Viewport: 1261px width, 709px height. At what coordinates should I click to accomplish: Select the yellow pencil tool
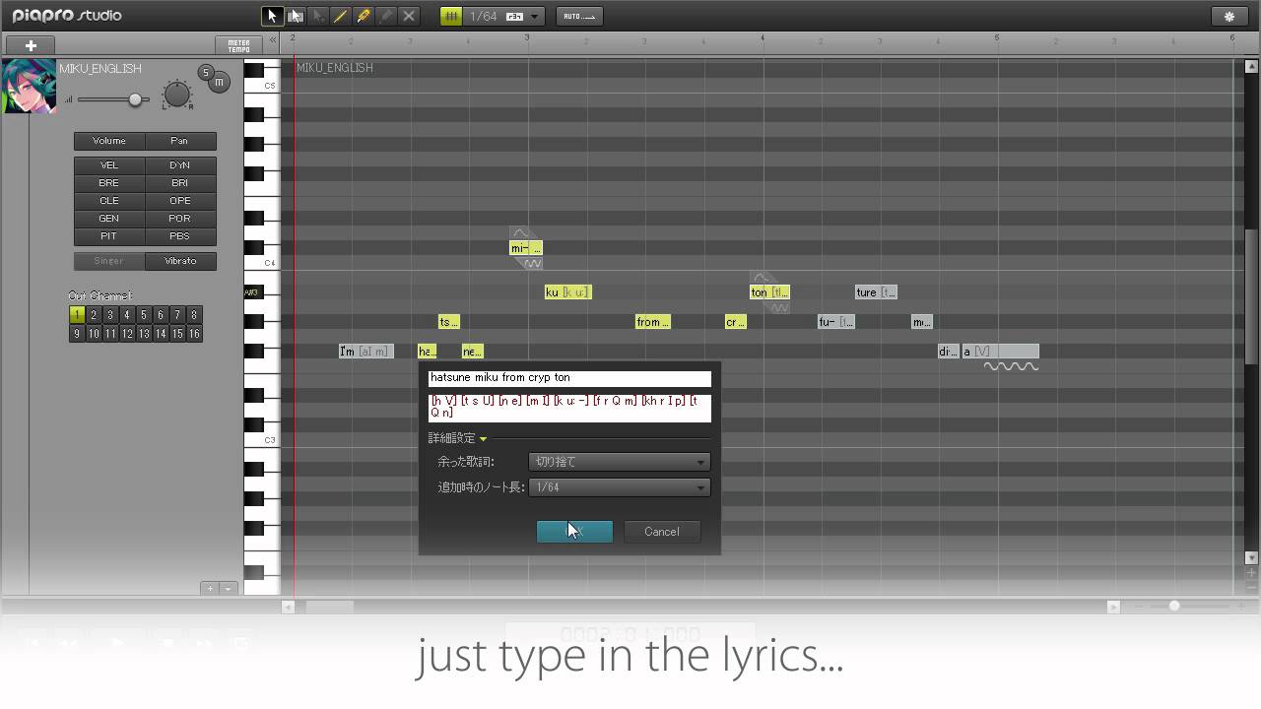click(364, 16)
